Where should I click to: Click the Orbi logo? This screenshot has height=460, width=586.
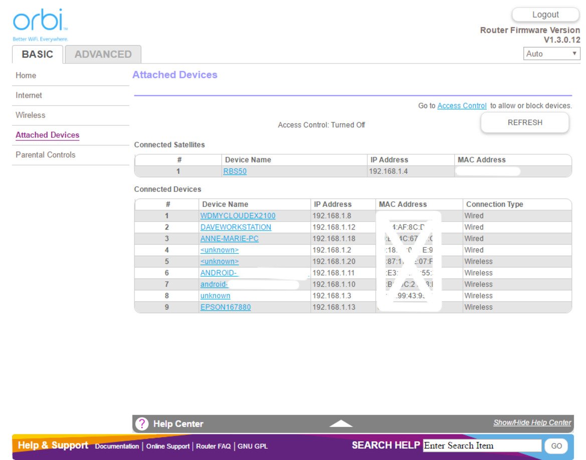tap(40, 25)
